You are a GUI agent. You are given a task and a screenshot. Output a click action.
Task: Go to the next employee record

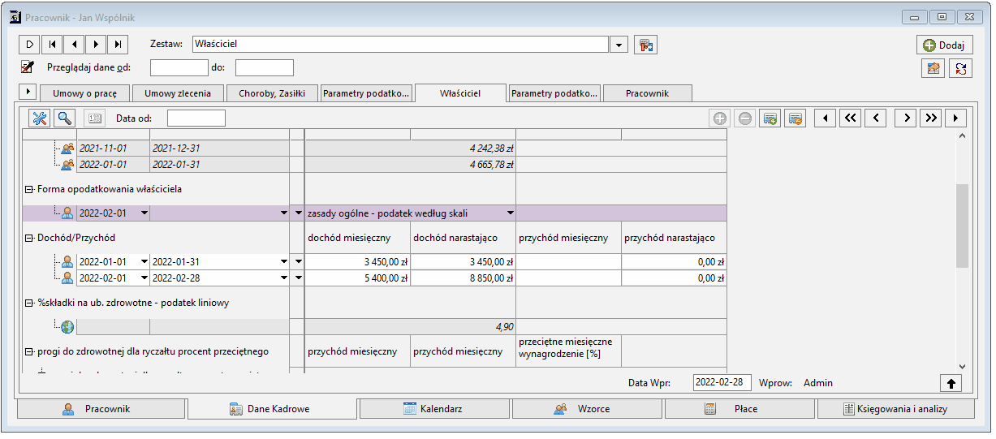point(97,45)
